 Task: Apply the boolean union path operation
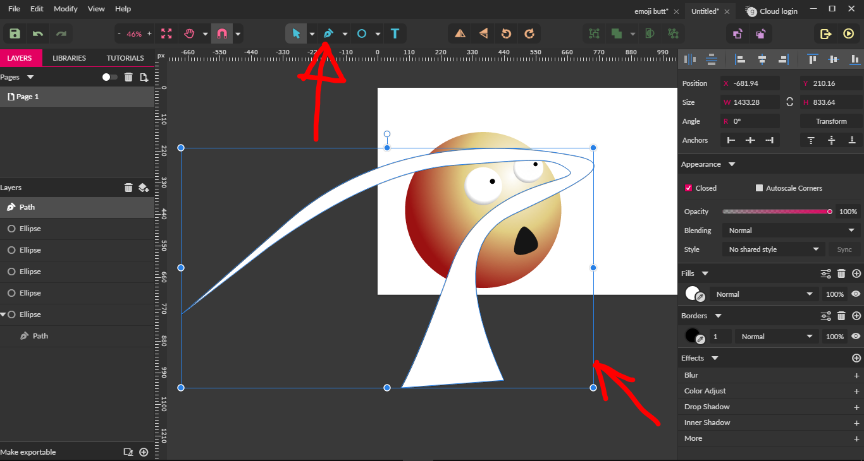617,33
